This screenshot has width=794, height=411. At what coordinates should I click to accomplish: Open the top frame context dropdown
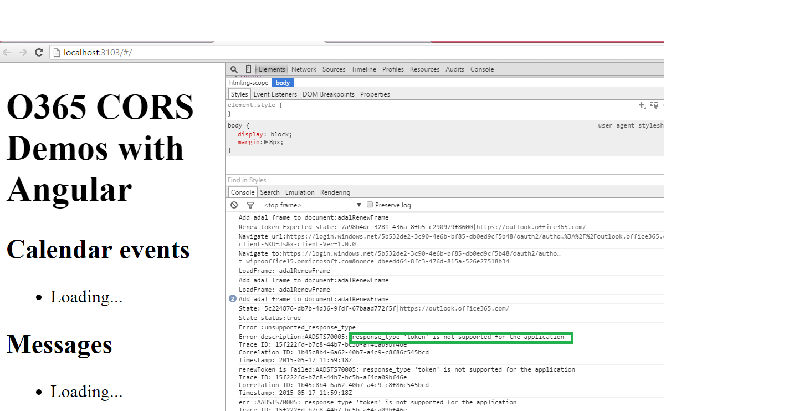pos(313,205)
